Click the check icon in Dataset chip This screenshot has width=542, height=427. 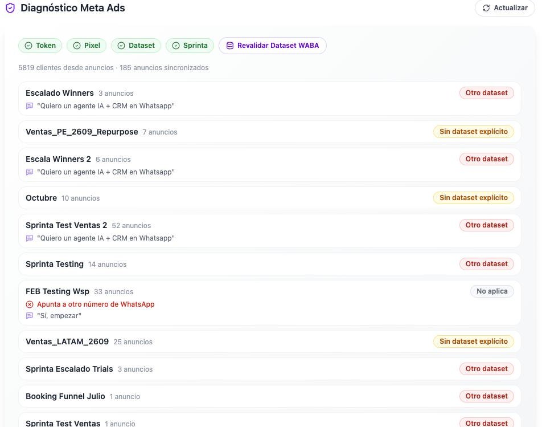coord(121,46)
